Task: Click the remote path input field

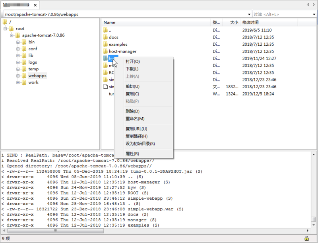Action: (x=126, y=14)
